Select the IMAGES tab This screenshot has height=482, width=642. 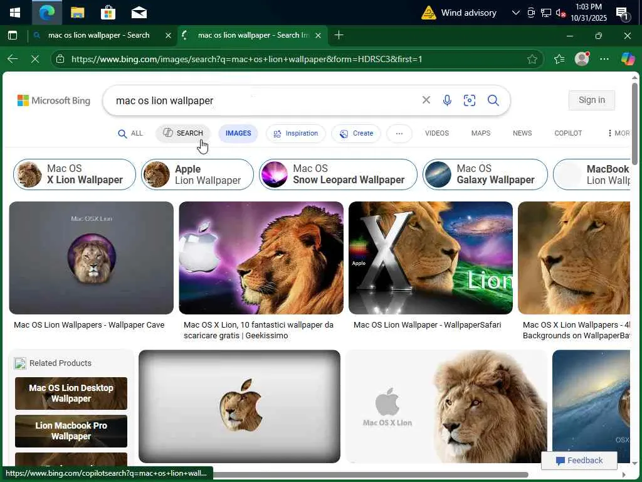238,133
